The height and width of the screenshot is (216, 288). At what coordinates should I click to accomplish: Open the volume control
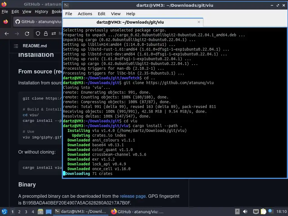pos(245,211)
